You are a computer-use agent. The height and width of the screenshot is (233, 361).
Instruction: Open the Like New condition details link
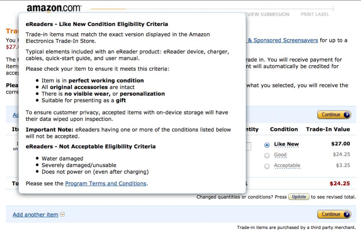click(x=286, y=144)
